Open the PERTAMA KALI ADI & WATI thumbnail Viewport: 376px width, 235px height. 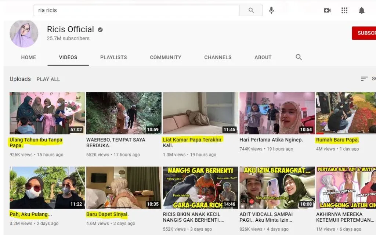click(x=346, y=188)
